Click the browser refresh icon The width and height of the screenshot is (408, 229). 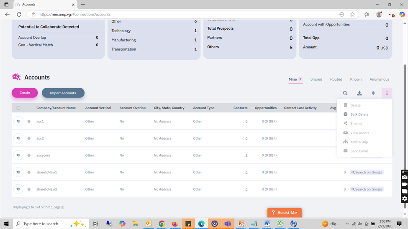19,14
